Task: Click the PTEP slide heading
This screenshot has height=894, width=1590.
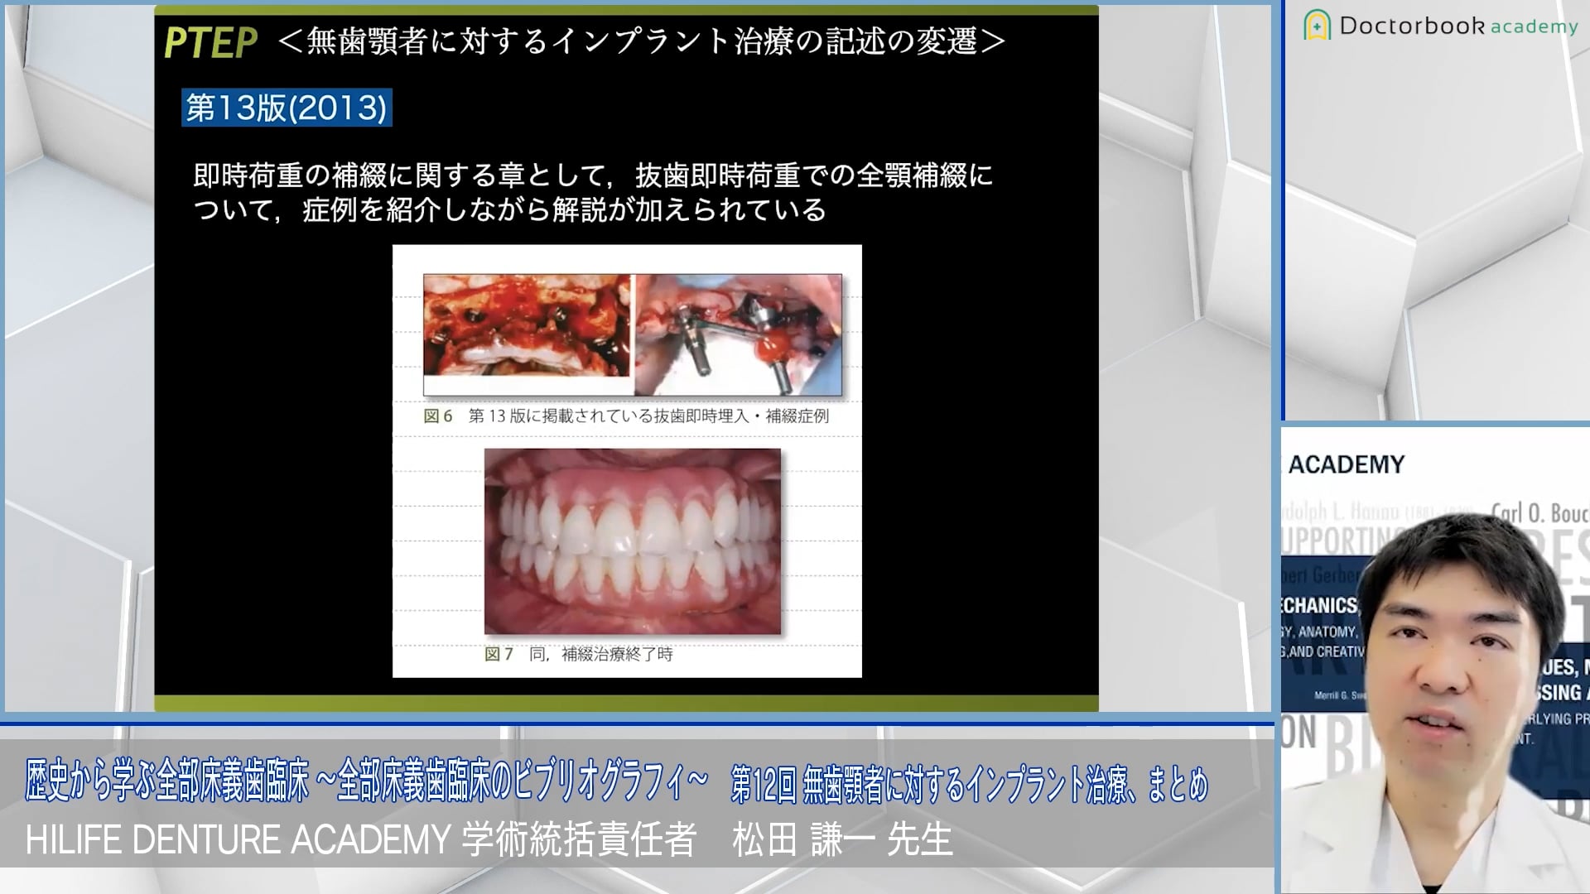Action: 210,42
